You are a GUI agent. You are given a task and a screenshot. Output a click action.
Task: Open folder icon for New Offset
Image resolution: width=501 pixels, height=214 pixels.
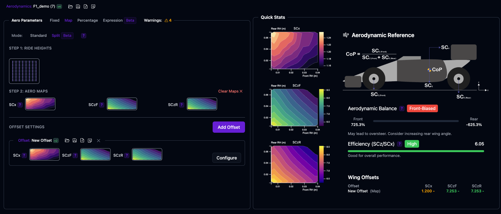tap(67, 141)
